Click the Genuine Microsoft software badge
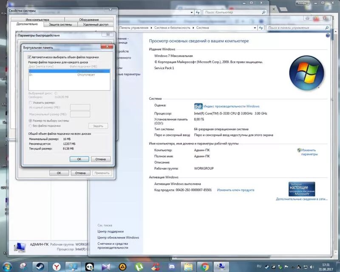 (x=302, y=189)
